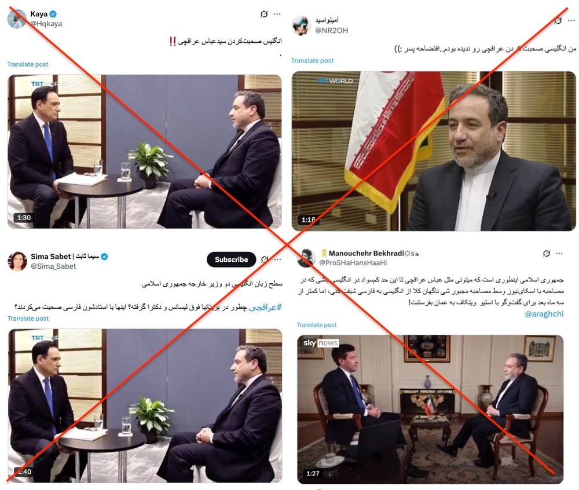
Task: Open more options on Kaya's post
Action: click(277, 14)
